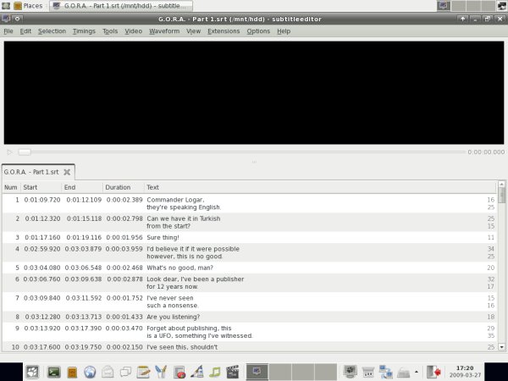Click the logout exit door icon
The width and height of the screenshot is (508, 381).
[x=433, y=372]
